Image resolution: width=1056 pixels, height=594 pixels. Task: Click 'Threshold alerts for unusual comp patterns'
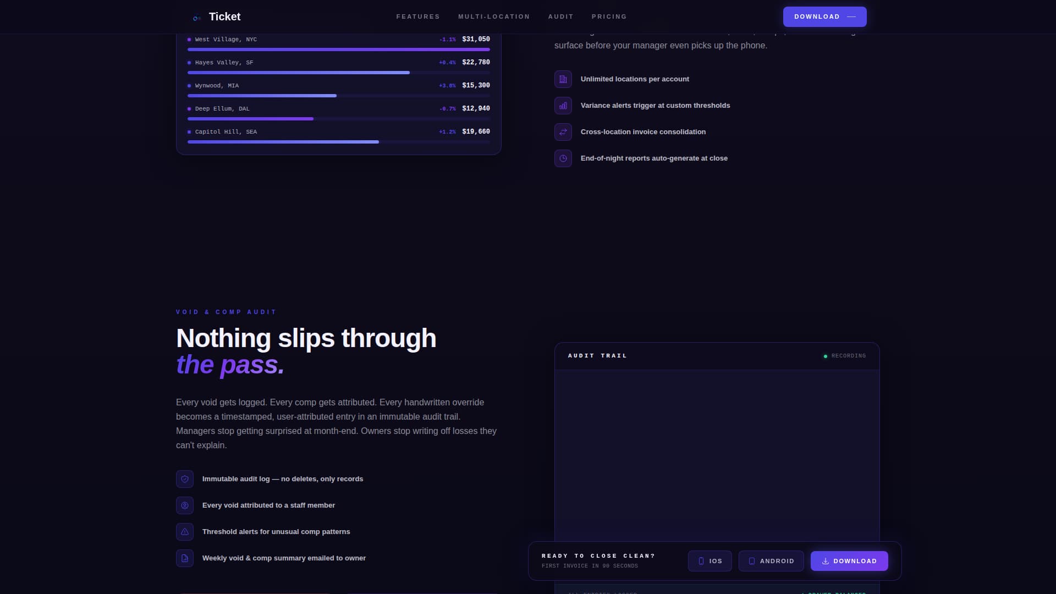click(x=276, y=532)
